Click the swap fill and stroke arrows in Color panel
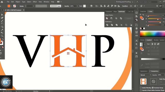 point(143,15)
